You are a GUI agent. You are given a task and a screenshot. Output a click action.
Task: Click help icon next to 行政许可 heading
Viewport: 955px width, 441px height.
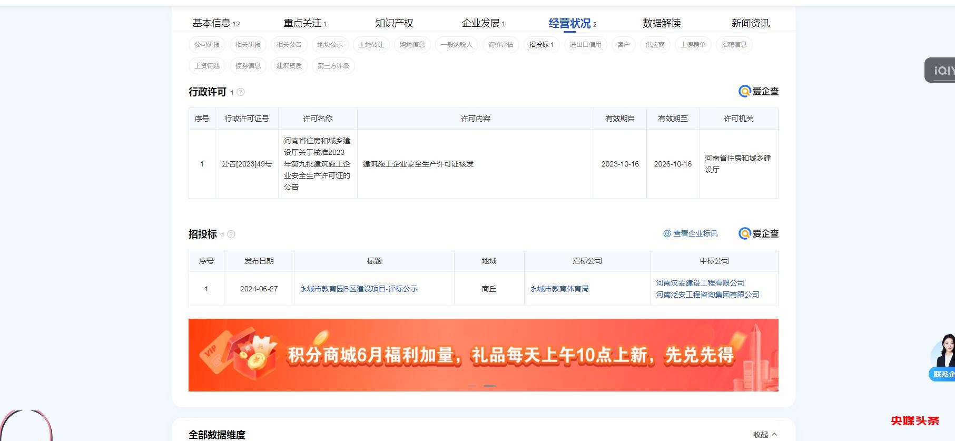tap(241, 92)
